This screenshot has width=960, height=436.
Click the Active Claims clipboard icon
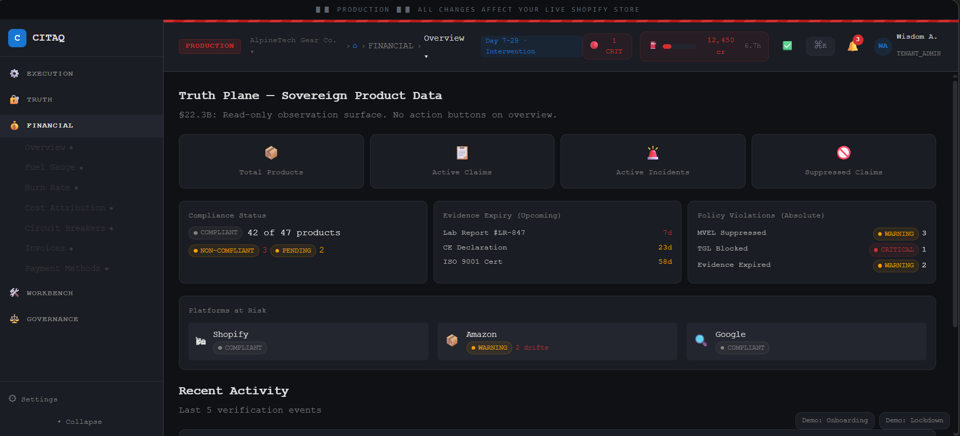tap(462, 152)
